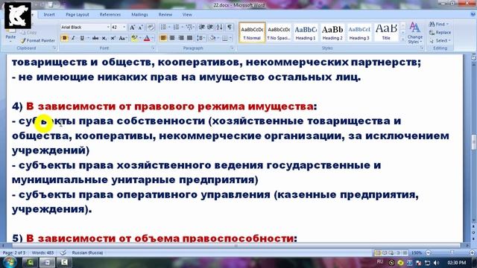Click Align Text Right icon

coord(181,38)
